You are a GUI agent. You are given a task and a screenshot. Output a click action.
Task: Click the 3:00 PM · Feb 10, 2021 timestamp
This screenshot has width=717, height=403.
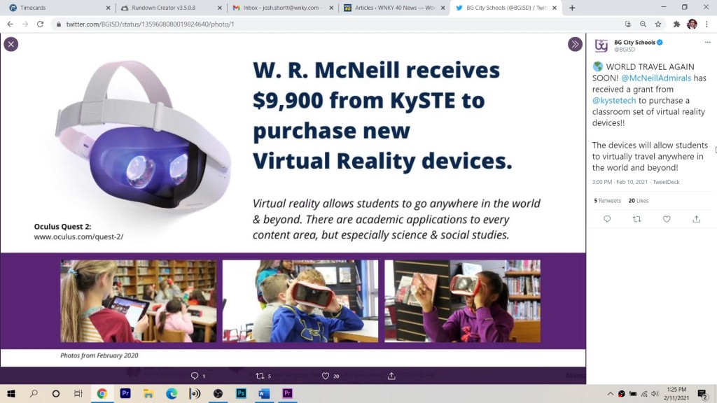pyautogui.click(x=620, y=182)
